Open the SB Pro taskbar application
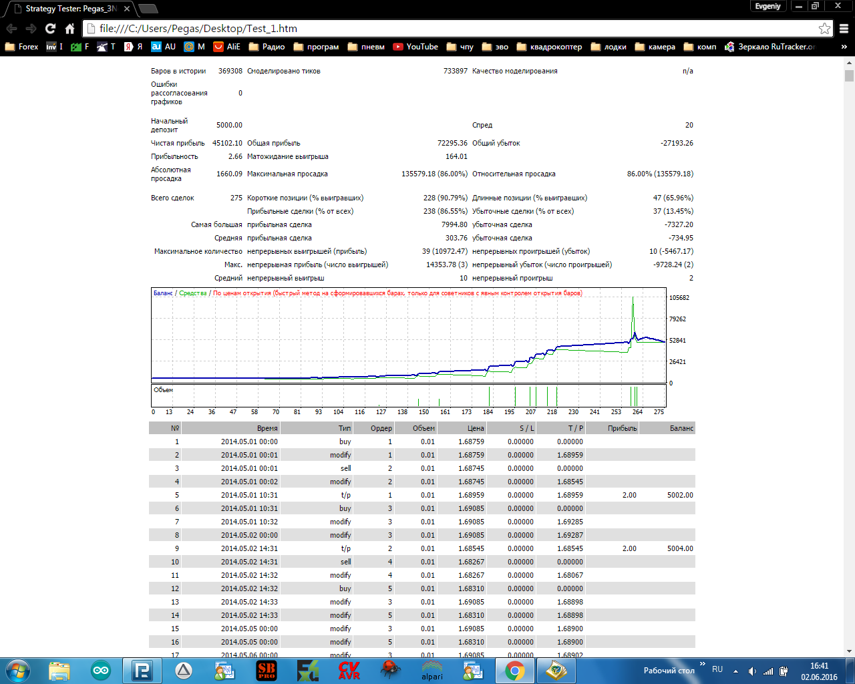 [x=267, y=671]
